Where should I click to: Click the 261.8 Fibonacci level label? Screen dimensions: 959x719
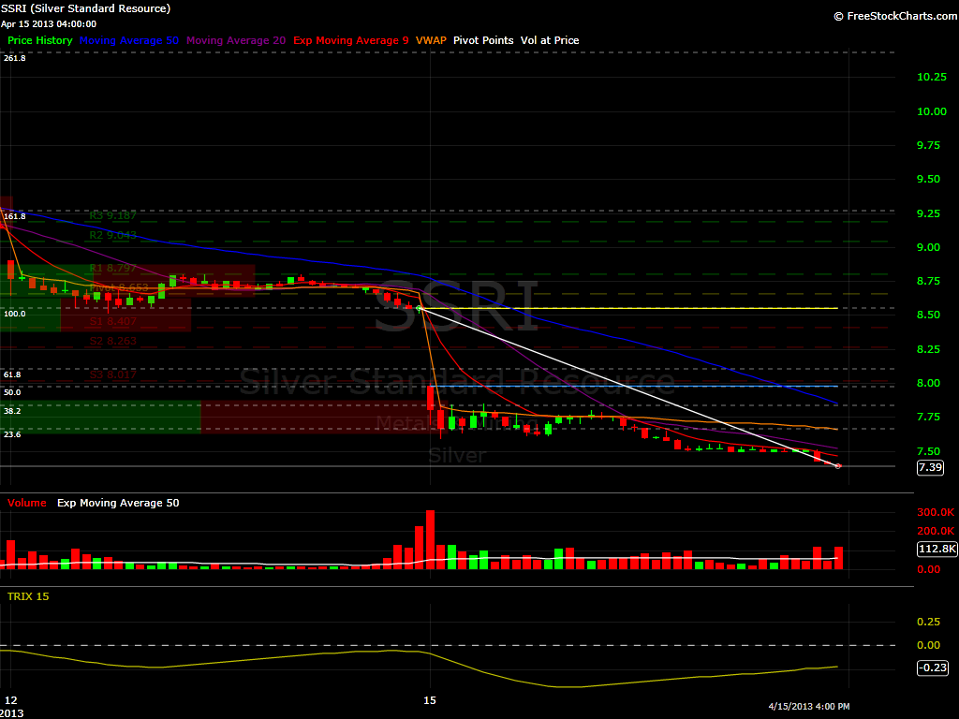15,58
